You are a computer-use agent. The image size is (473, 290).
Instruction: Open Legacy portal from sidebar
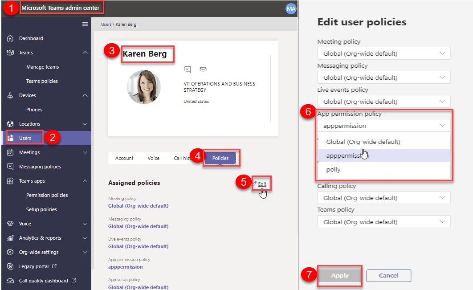(x=35, y=266)
